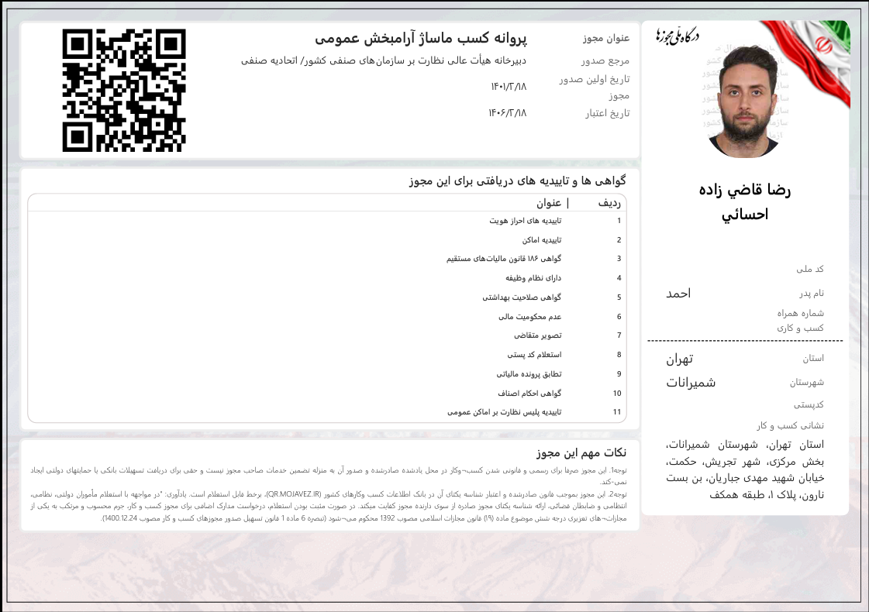The image size is (869, 612).
Task: Click note 2 text beginning توجه2
Action: (x=329, y=506)
